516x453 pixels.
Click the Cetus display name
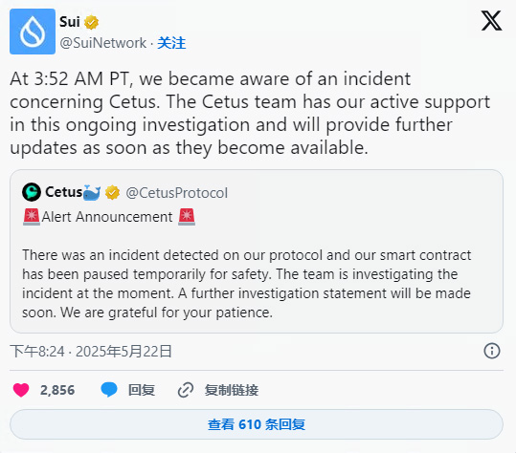click(64, 192)
